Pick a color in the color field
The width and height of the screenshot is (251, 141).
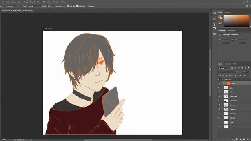[236, 21]
